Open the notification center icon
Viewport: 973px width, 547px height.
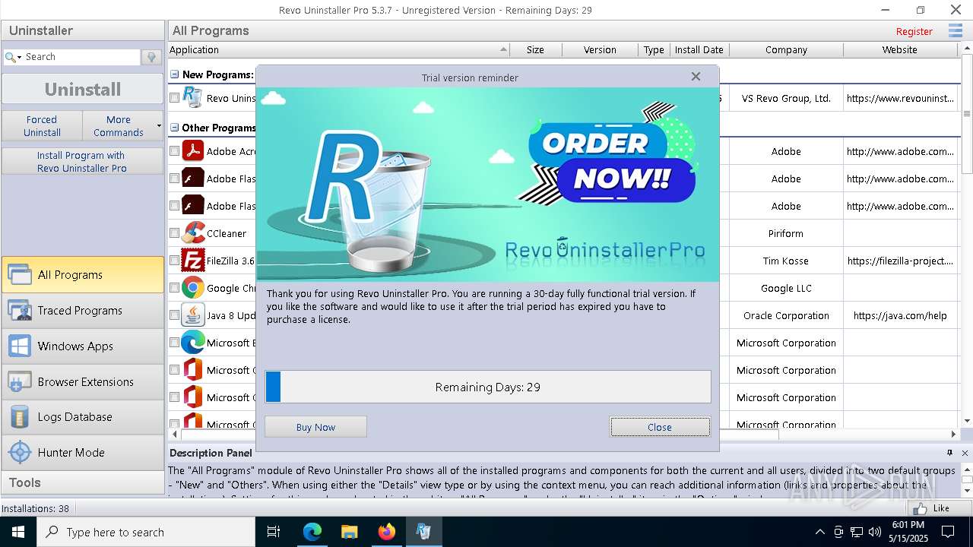(x=948, y=532)
